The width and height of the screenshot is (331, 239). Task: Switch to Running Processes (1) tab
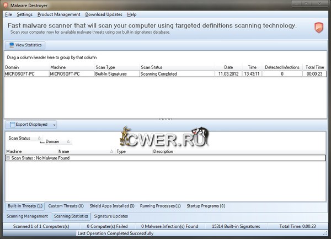[161, 206]
